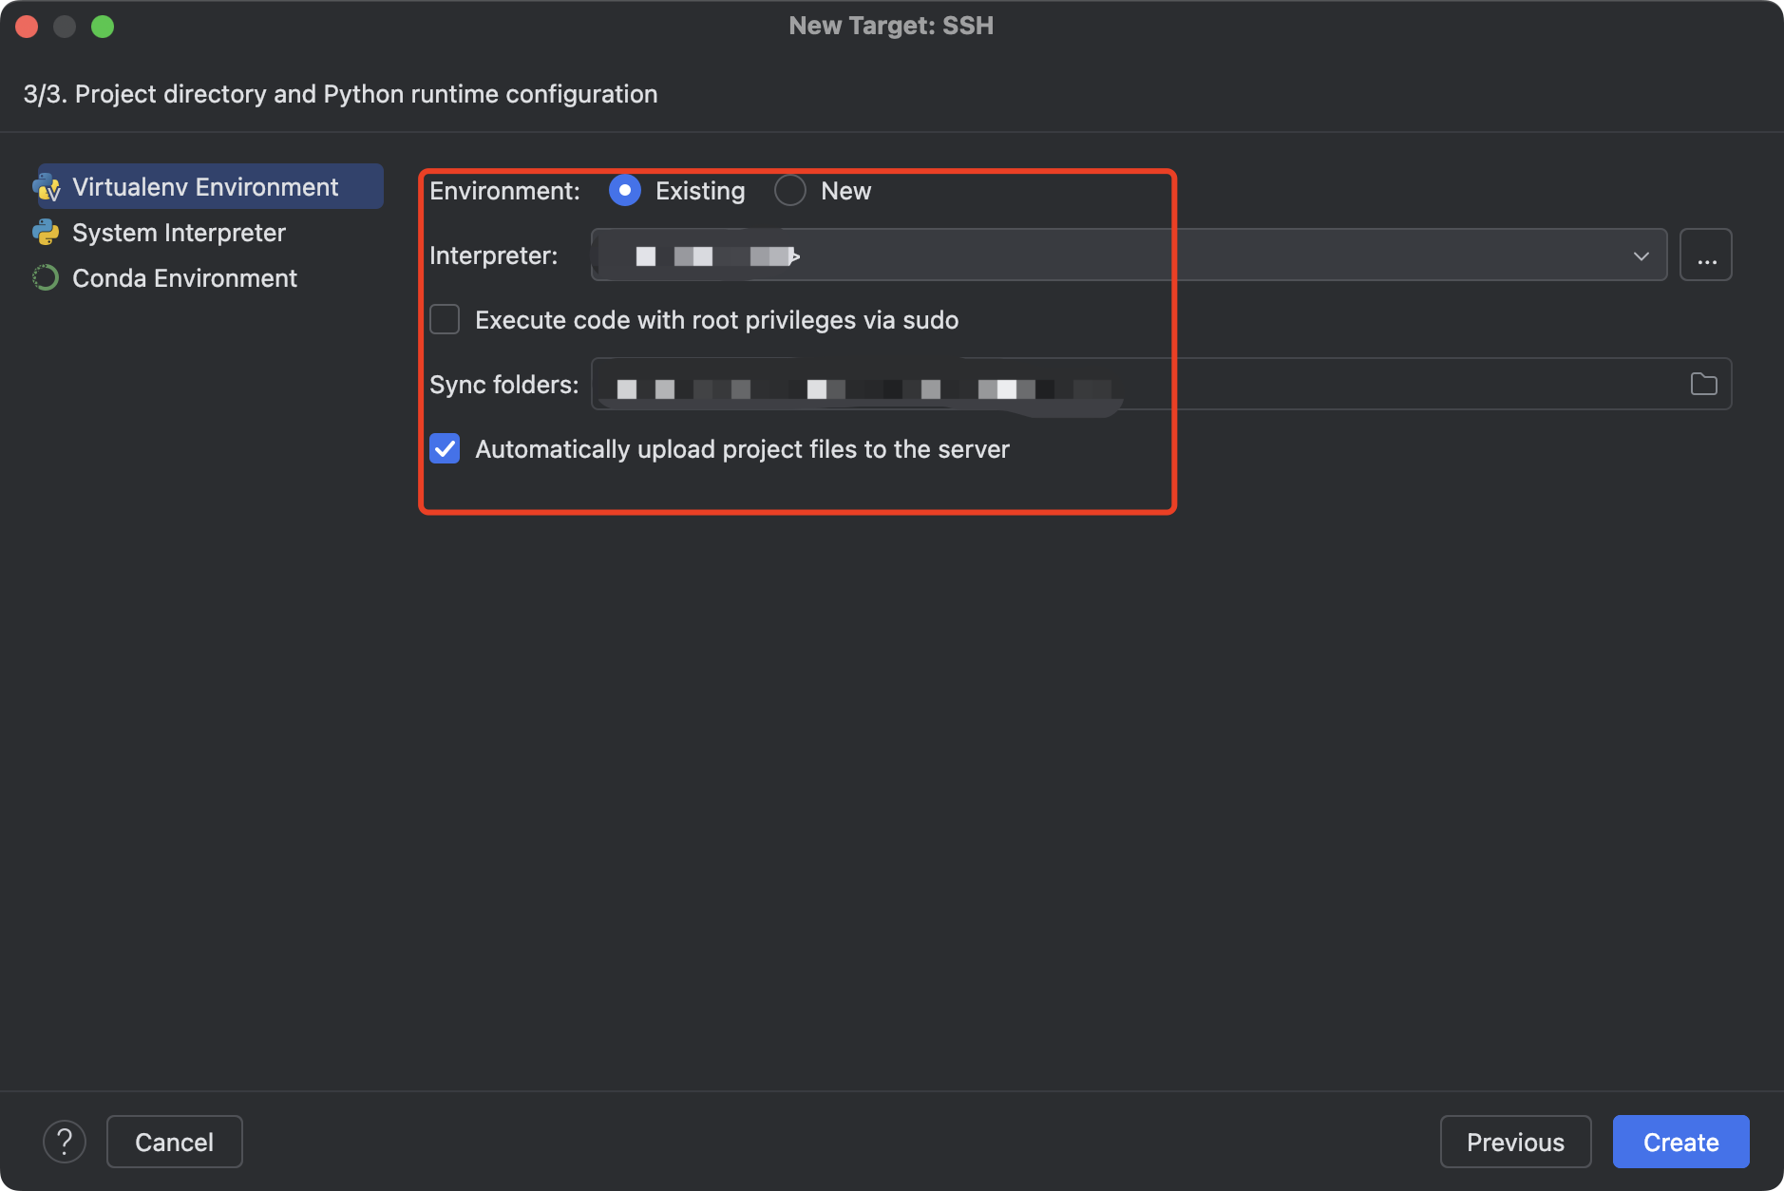
Task: Click the help question mark icon
Action: (x=65, y=1142)
